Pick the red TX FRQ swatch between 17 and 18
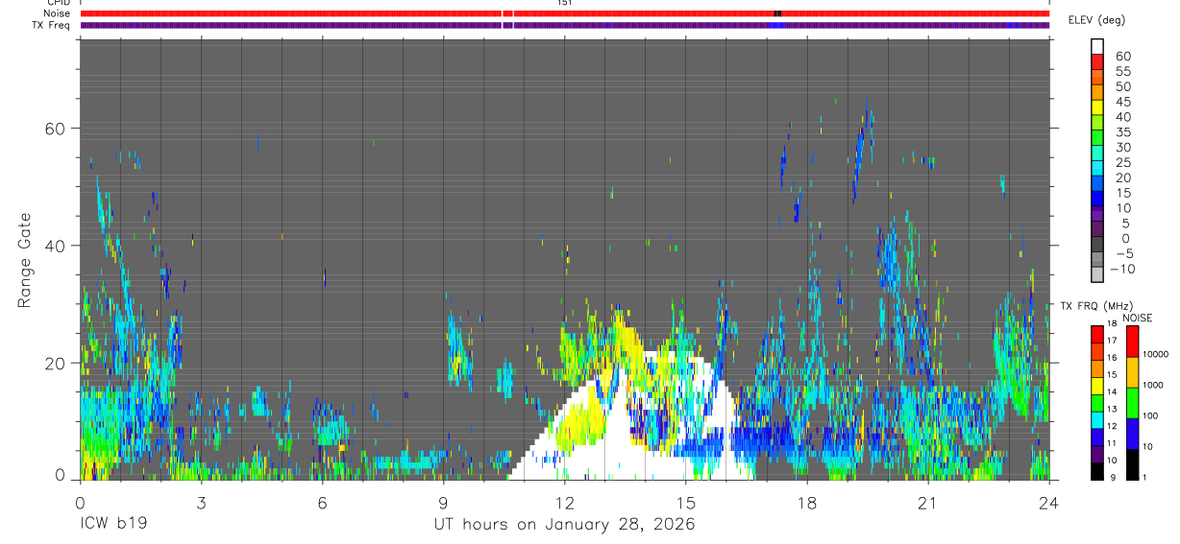 coord(1097,334)
